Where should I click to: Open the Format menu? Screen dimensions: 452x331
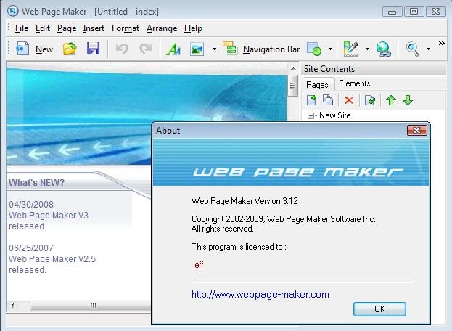pyautogui.click(x=126, y=28)
